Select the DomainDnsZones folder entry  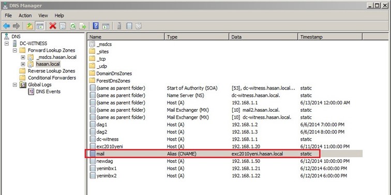tap(114, 73)
